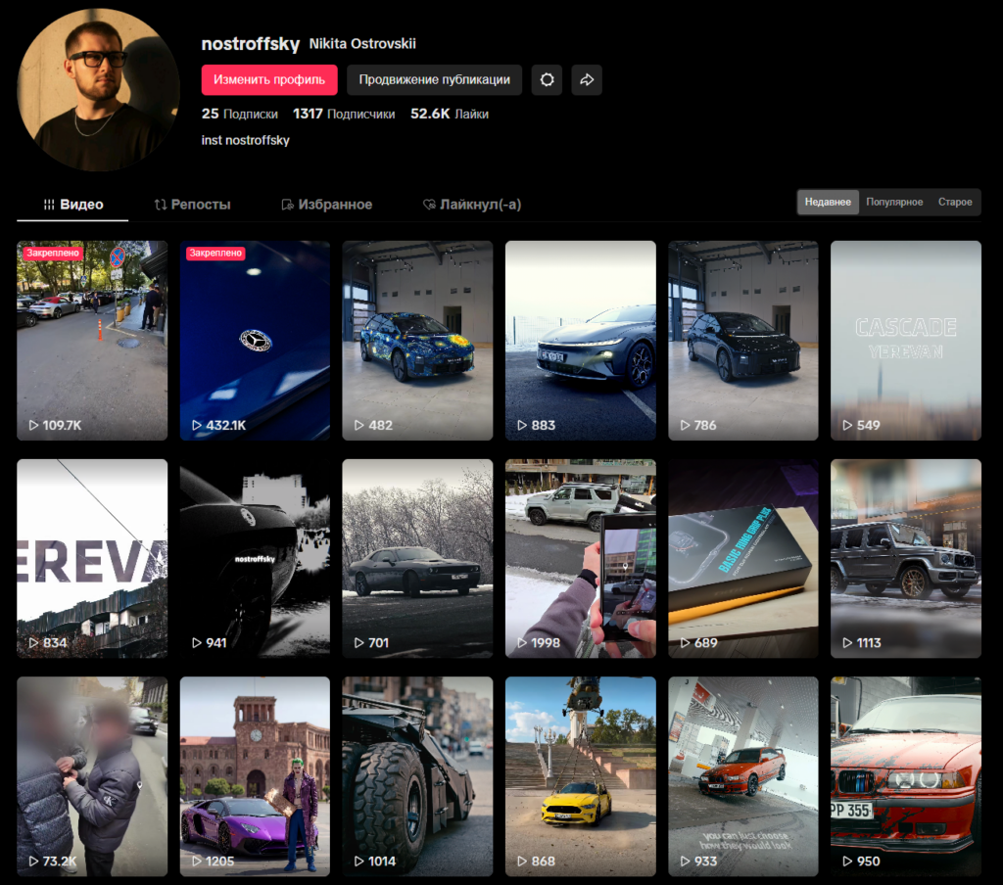Open EREVAN building video with 834 views

coord(92,558)
